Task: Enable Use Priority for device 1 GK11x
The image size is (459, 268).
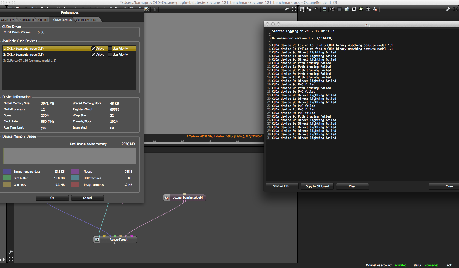Action: click(x=110, y=49)
